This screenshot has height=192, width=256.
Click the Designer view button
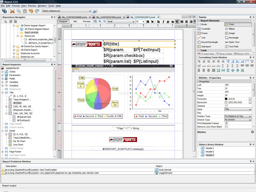click(x=63, y=21)
